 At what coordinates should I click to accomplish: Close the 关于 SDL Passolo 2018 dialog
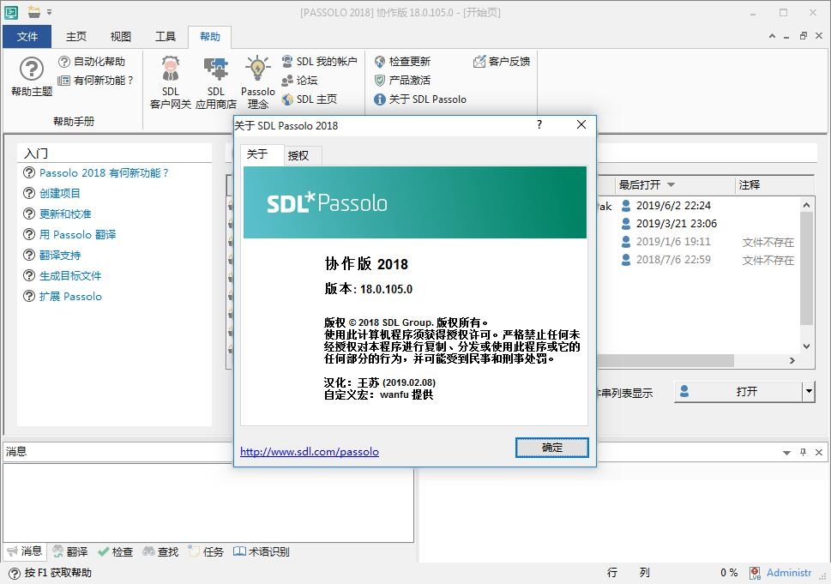click(x=581, y=124)
